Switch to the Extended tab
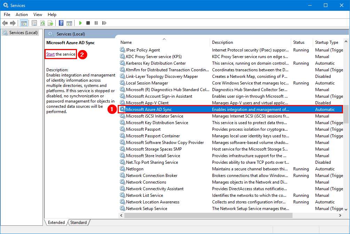350x234 pixels. 56,223
